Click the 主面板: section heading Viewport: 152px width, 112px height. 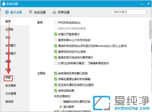click(42, 73)
